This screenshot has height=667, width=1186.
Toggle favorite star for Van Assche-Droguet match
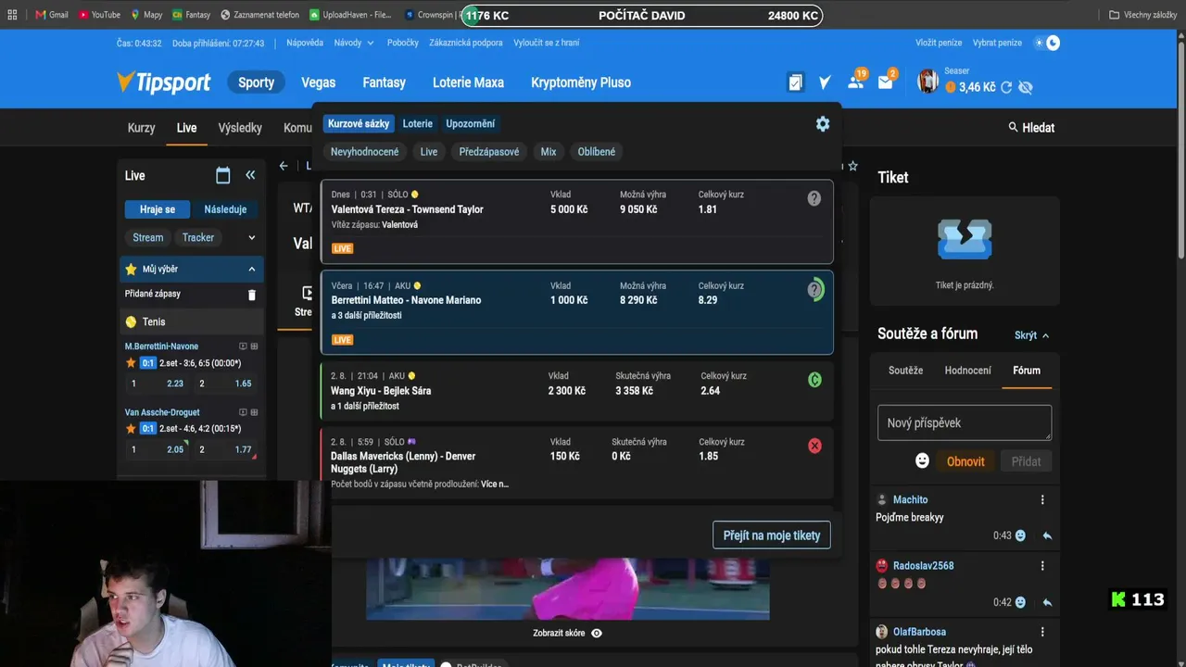point(131,428)
